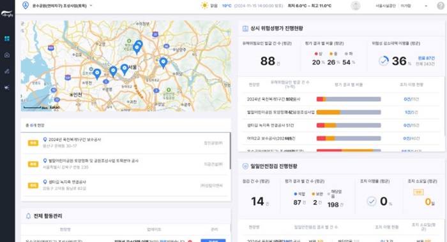The height and width of the screenshot is (242, 447).
Task: Open the megaphone announcements icon in sidebar
Action: pos(7,88)
